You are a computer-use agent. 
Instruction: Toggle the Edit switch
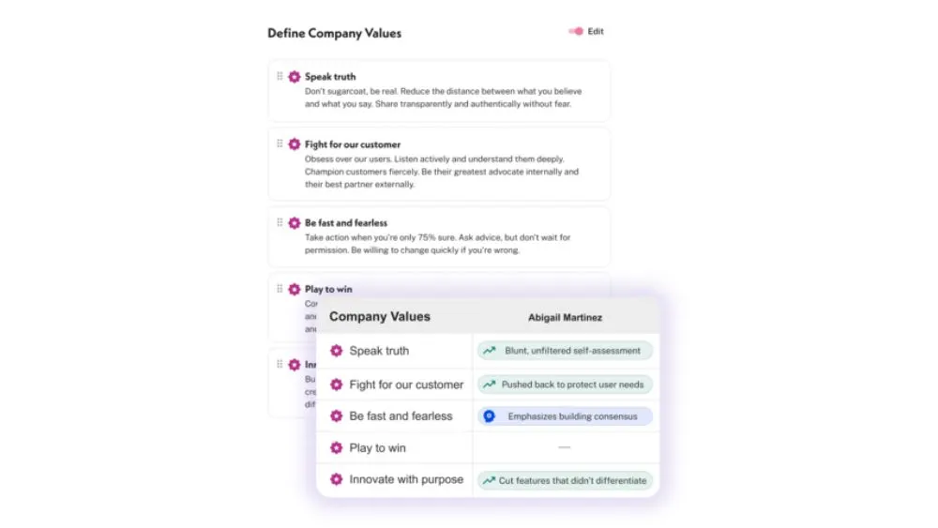click(x=576, y=31)
